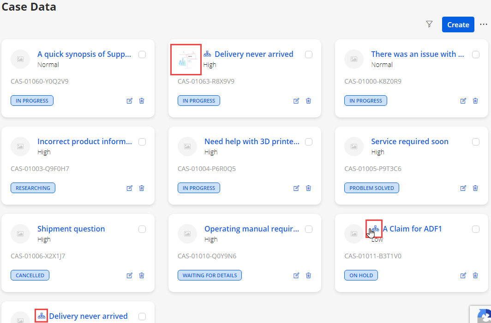Click the hierarchy icon on the CAS-01063-R8X9V9 card
The image size is (491, 323).
tap(207, 55)
